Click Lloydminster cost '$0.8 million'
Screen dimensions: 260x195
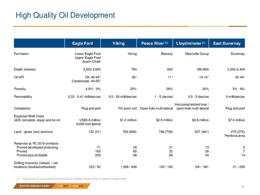(200, 120)
